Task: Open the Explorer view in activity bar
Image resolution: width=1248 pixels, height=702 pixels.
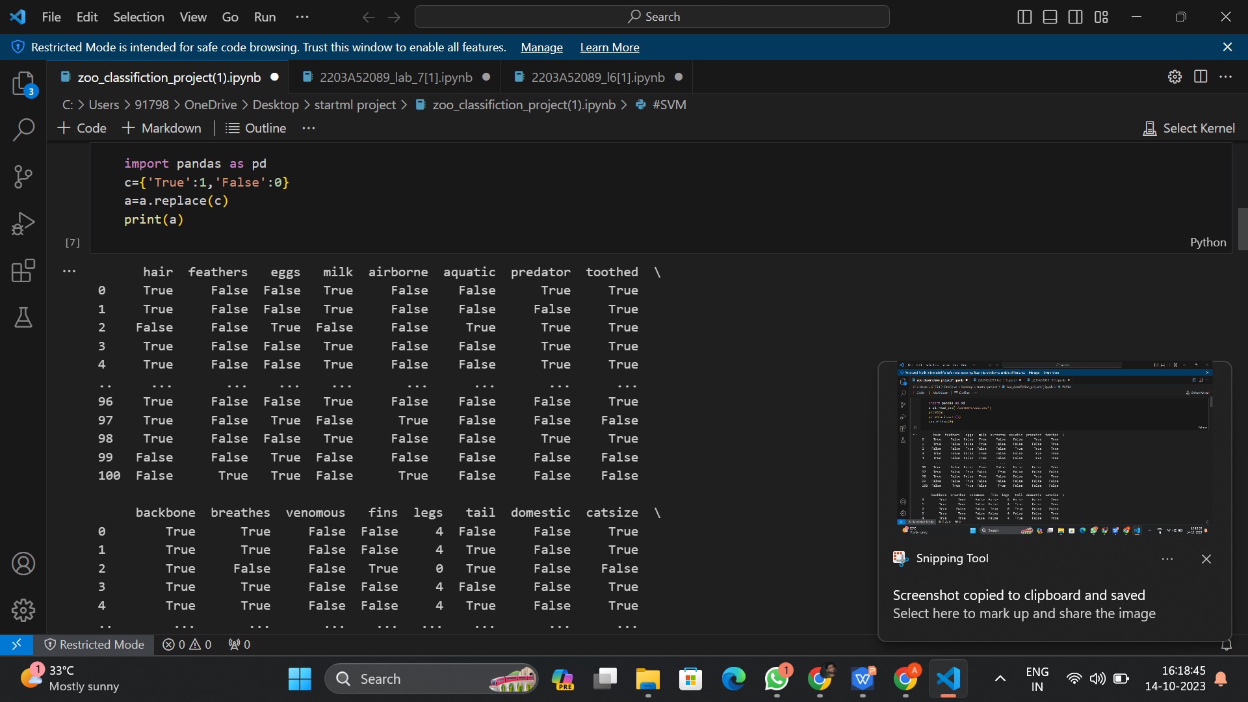Action: tap(23, 84)
